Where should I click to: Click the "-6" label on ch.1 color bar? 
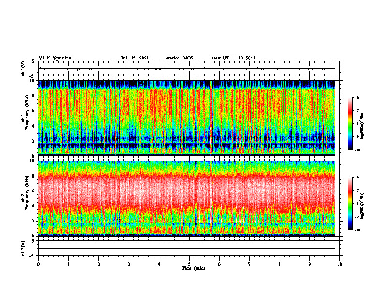click(x=357, y=98)
